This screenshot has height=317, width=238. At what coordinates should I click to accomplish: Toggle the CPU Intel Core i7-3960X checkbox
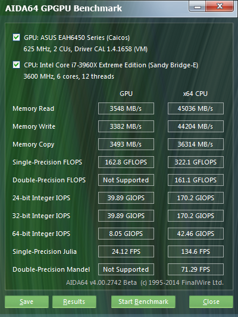tap(16, 65)
